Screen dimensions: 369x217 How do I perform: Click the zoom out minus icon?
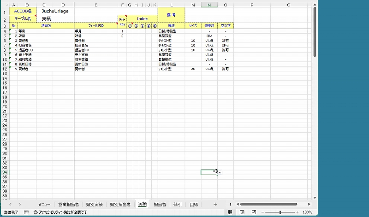[263, 212]
